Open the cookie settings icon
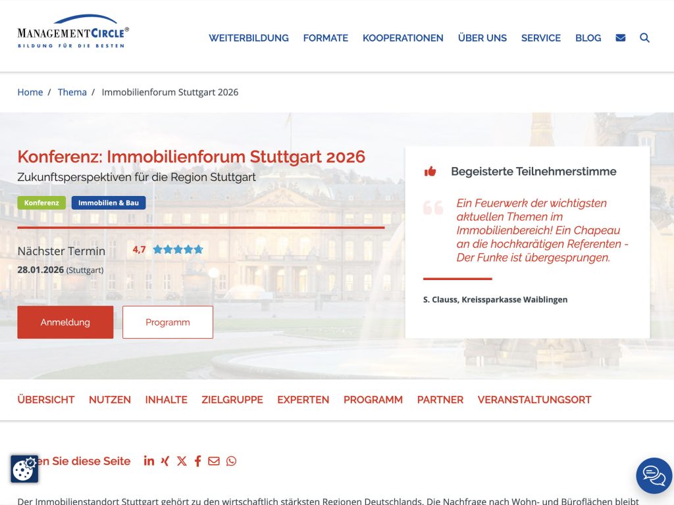This screenshot has height=505, width=674. (x=24, y=469)
